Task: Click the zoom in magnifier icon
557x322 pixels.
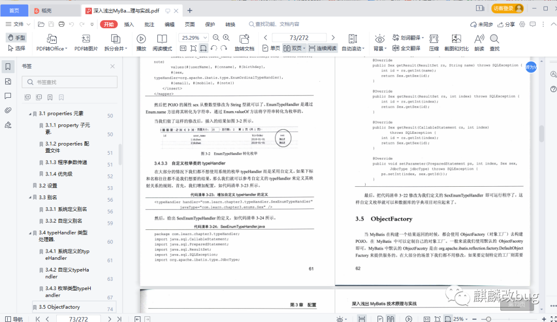Action: coord(226,38)
